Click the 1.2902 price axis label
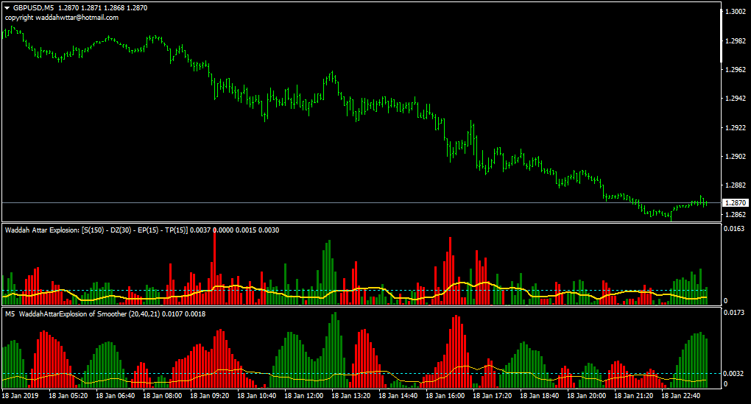This screenshot has height=404, width=751. (x=736, y=157)
